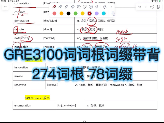Toggle the hand gesture mode
This screenshot has height=123, width=164.
[x=105, y=7]
